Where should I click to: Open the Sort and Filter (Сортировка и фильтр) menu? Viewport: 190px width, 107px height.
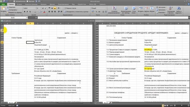point(171,10)
